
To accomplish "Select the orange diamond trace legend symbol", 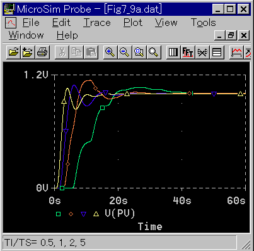I will coord(71,214).
